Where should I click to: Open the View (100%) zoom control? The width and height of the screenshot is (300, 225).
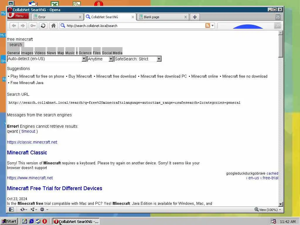click(x=268, y=210)
